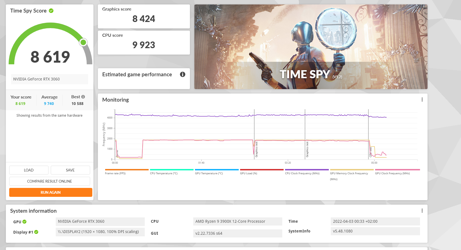Click the 01:40 time axis label

201,163
